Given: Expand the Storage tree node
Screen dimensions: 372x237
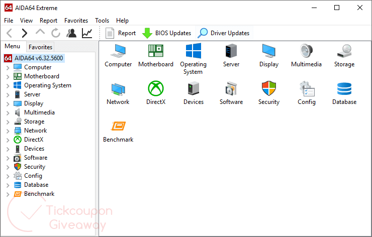Looking at the screenshot, I should click(8, 122).
